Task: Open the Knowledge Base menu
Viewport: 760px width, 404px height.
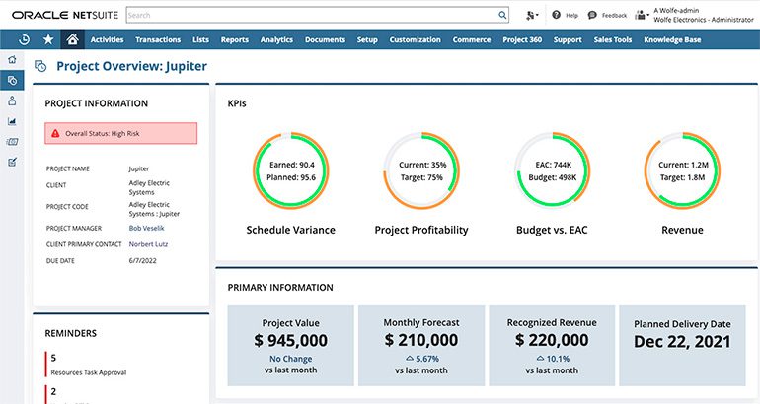Action: [672, 39]
